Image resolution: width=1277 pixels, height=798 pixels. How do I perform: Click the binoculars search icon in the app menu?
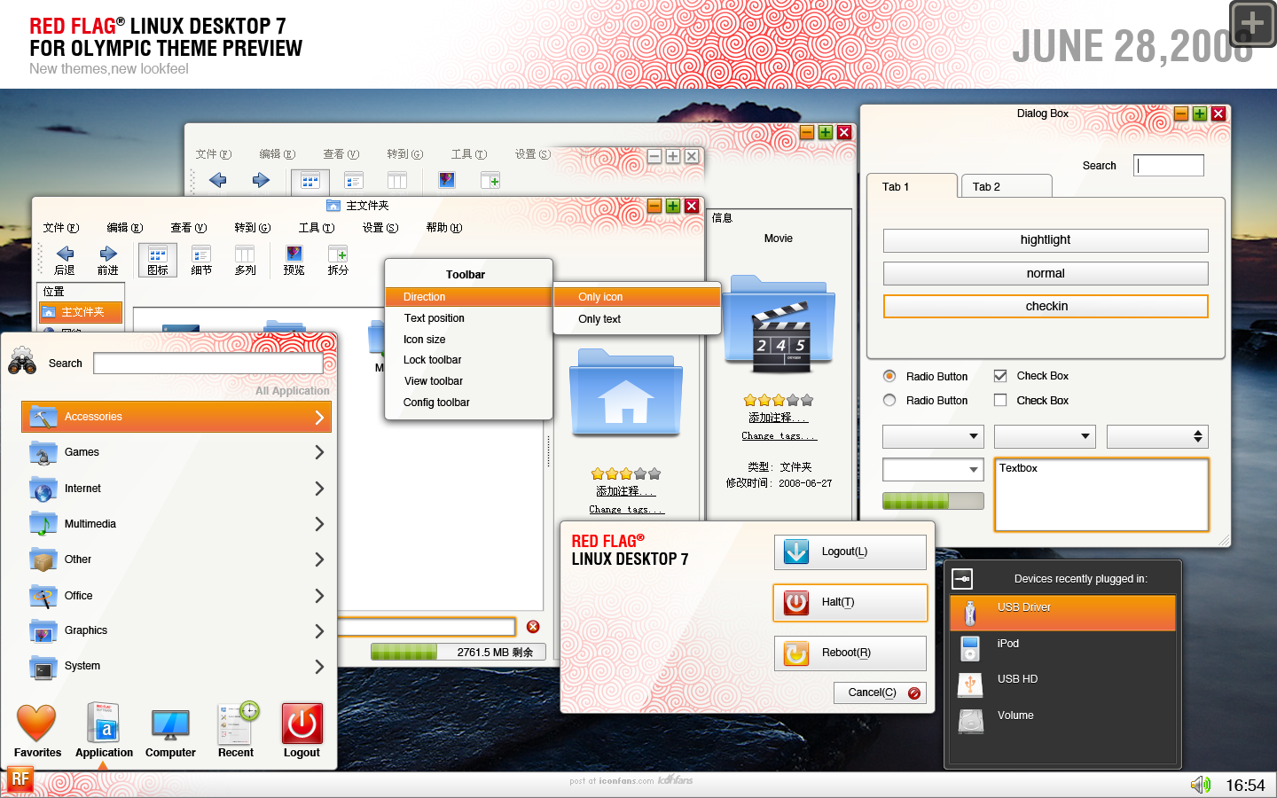point(22,362)
